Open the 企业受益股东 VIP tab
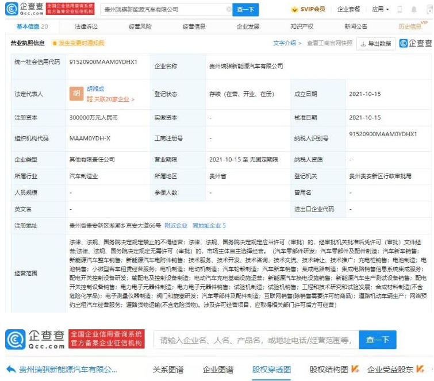This screenshot has height=381, width=434. click(396, 370)
